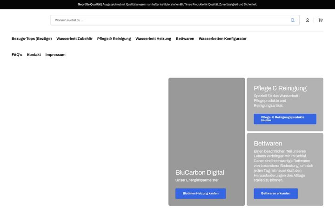The width and height of the screenshot is (335, 209).
Task: Go to the Kontakt page
Action: [34, 55]
